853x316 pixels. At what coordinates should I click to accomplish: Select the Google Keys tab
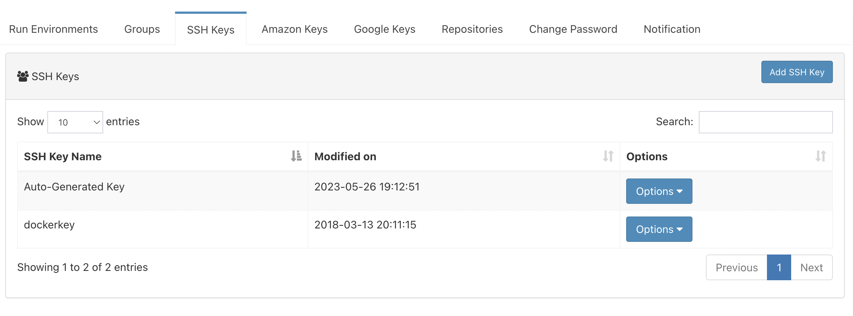click(x=384, y=29)
